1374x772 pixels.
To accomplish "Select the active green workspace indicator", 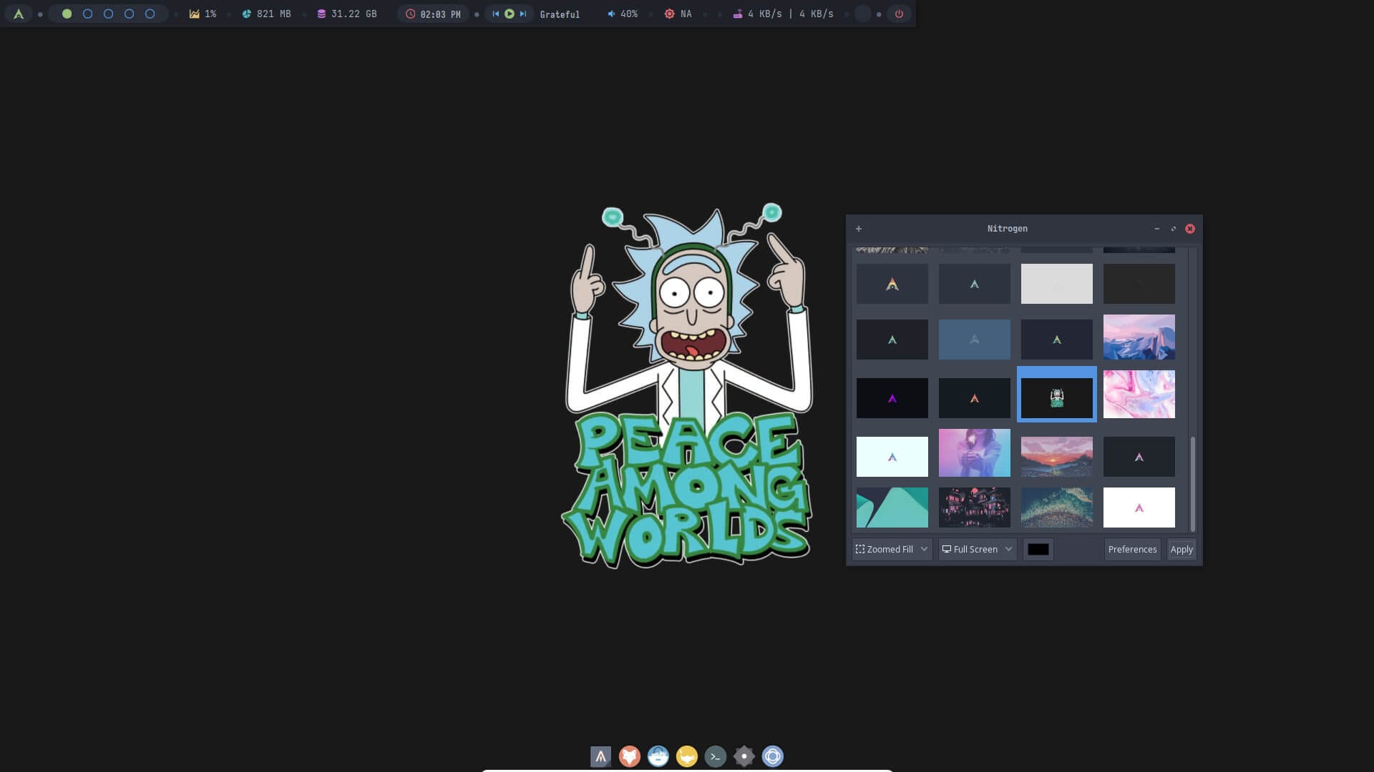I will 67,14.
